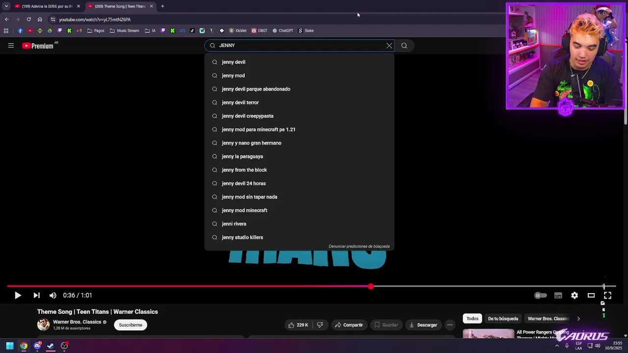Screen dimensions: 628x353
Task: Show more filter chips arrow
Action: [578, 319]
